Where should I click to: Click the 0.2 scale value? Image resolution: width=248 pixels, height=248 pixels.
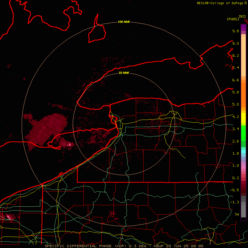pyautogui.click(x=236, y=178)
